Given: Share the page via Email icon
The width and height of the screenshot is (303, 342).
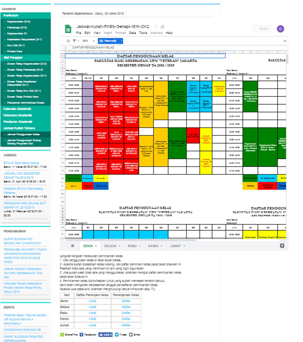Looking at the screenshot, I should 131,335.
